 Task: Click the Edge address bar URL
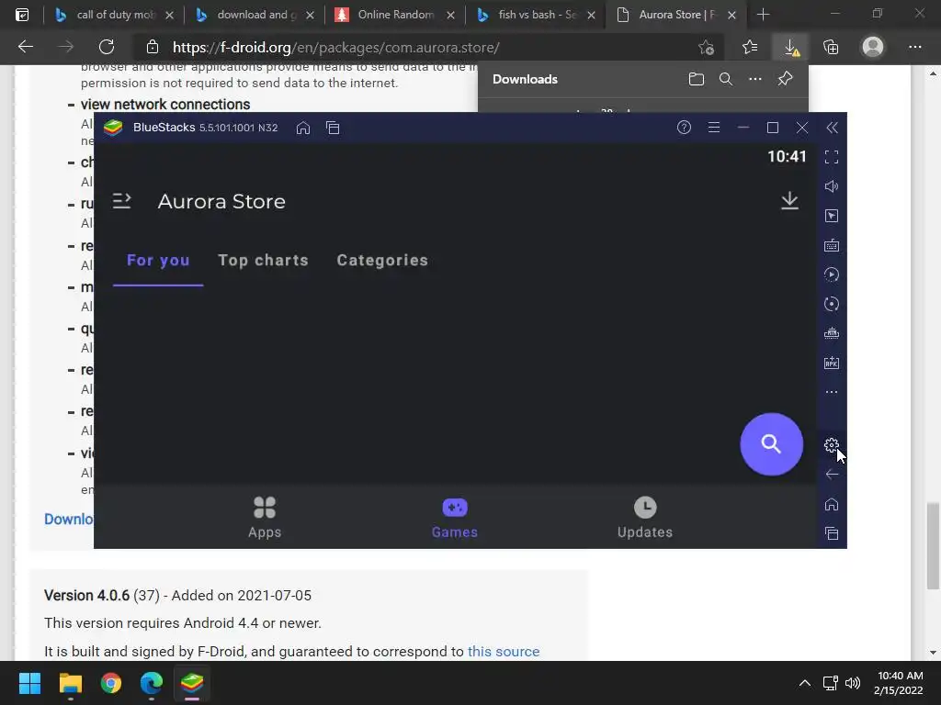(335, 48)
